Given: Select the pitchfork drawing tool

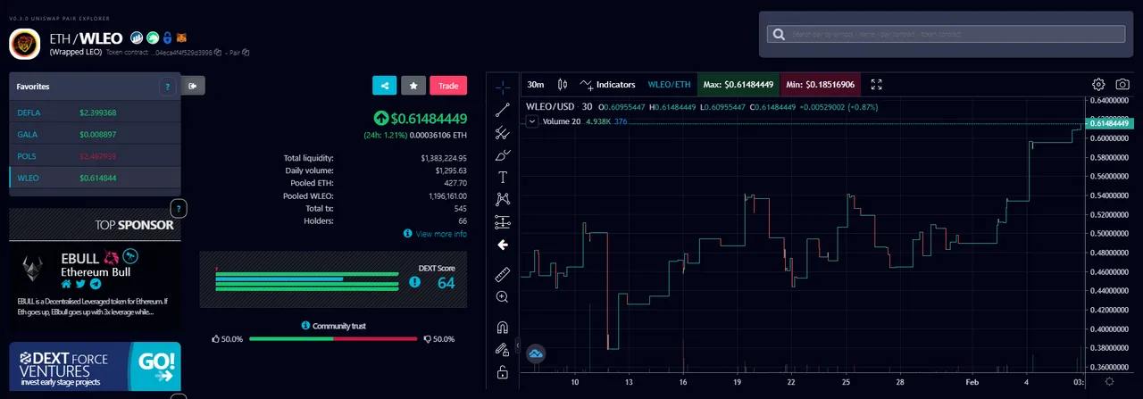Looking at the screenshot, I should (502, 132).
